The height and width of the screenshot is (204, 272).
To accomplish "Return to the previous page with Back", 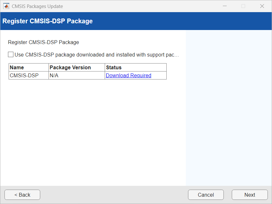I will point(22,195).
